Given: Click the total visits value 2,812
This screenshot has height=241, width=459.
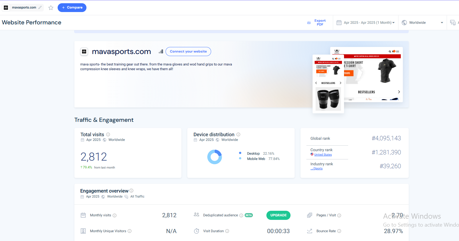Looking at the screenshot, I should click(x=94, y=157).
